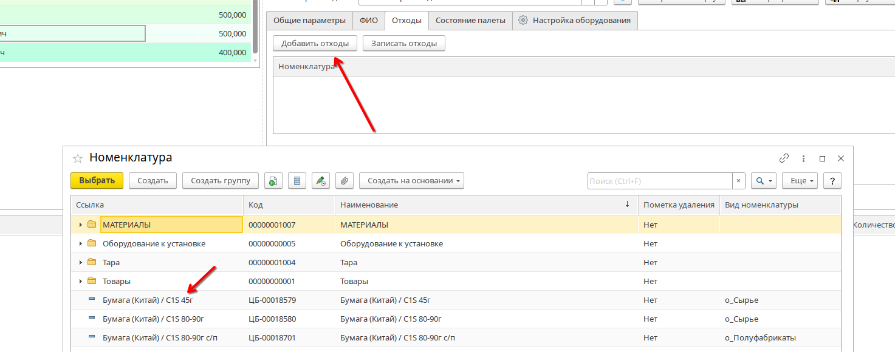Expand the Товары folder tree node

point(81,282)
